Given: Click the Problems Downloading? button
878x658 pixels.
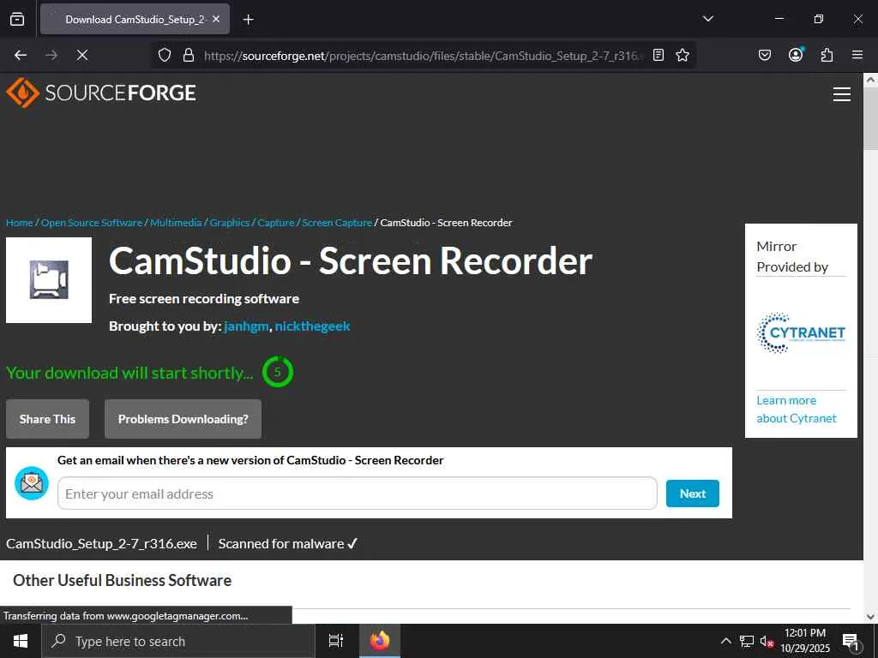Looking at the screenshot, I should point(183,419).
